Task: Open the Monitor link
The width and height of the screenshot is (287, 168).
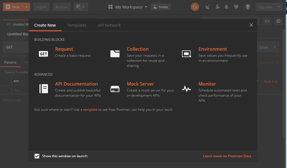Action: tap(207, 84)
